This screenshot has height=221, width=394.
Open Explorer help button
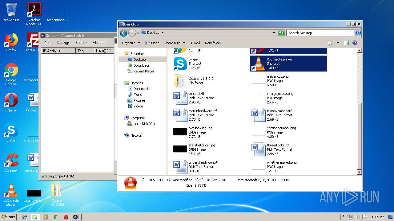tap(355, 43)
